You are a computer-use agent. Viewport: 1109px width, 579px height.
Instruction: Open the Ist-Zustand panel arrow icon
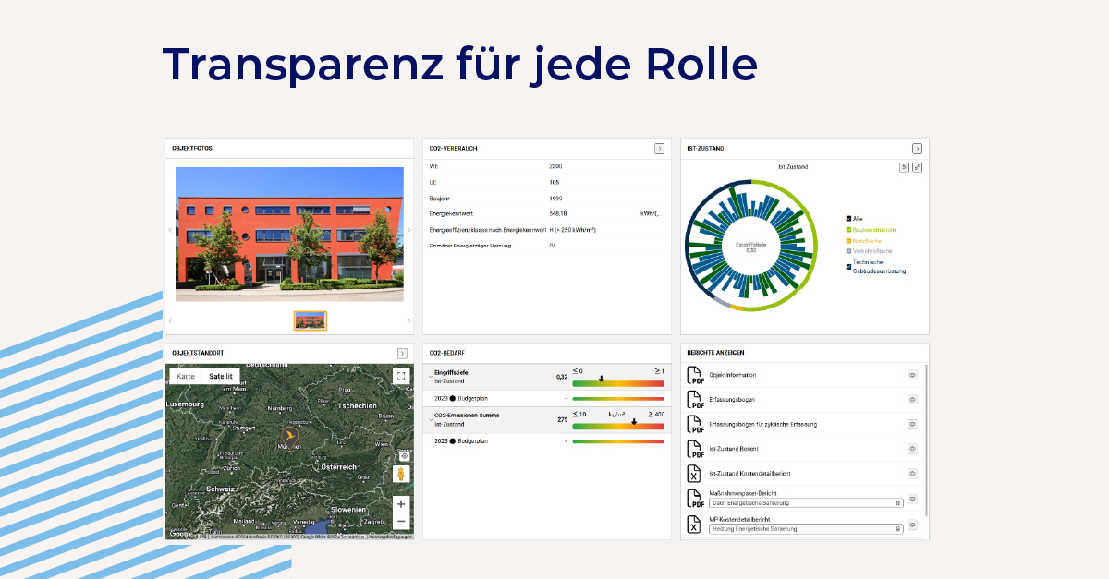click(917, 149)
